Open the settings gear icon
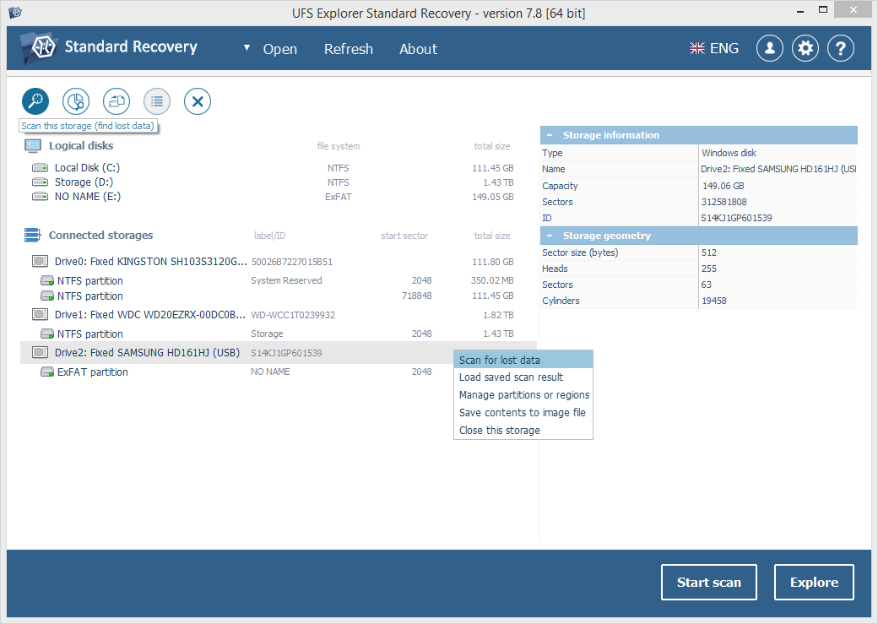Screen dimensions: 878x624 [x=805, y=49]
